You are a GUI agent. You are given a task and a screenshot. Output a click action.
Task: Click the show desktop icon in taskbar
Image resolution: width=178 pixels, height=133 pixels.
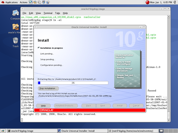(3, 131)
